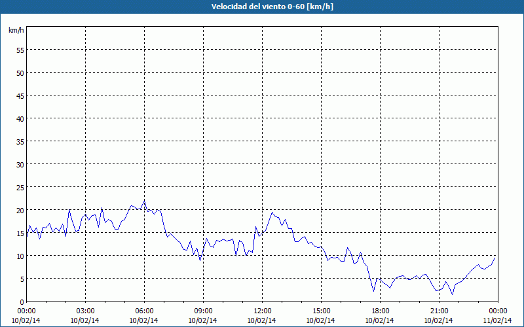
Task: Click the y-axis tick label "25"
Action: pos(20,188)
